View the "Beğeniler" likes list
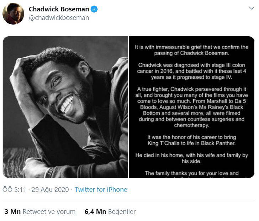 coord(122,211)
